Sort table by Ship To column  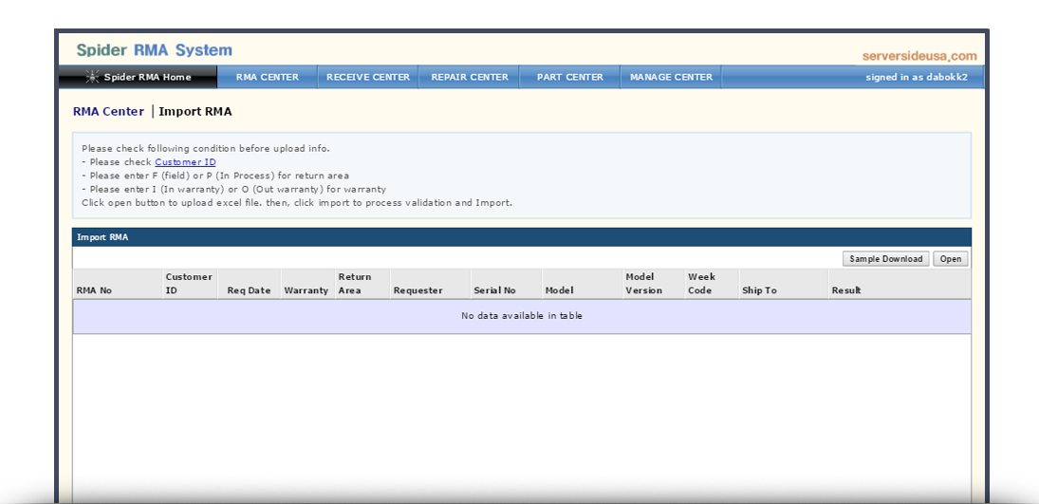[x=783, y=284]
